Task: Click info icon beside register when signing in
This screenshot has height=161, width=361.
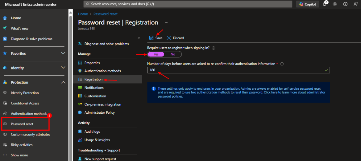Action: click(214, 48)
